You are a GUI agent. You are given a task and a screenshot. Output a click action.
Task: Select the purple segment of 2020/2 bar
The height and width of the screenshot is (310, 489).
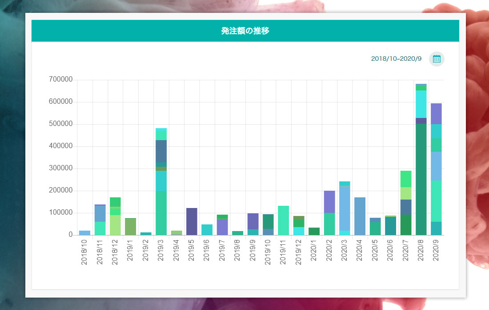click(329, 202)
